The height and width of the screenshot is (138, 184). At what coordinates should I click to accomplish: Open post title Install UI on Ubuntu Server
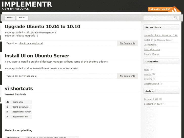pyautogui.click(x=37, y=56)
